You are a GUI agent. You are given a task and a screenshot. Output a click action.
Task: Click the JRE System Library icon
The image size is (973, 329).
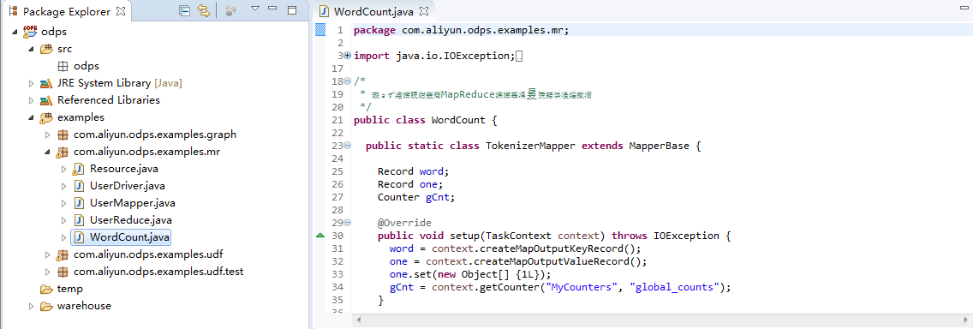tap(46, 83)
